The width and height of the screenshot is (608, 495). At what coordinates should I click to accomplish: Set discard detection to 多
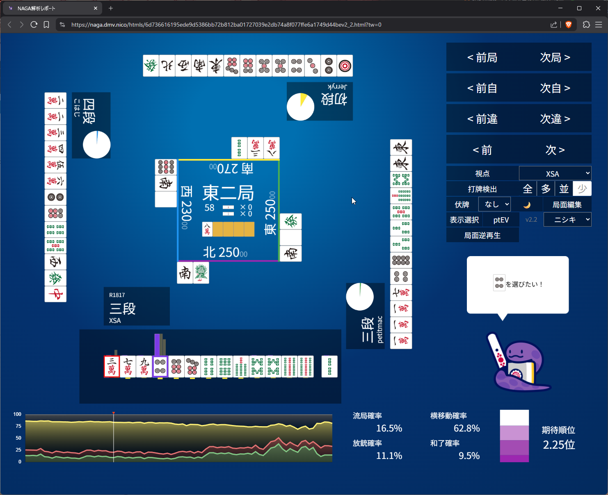[546, 189]
